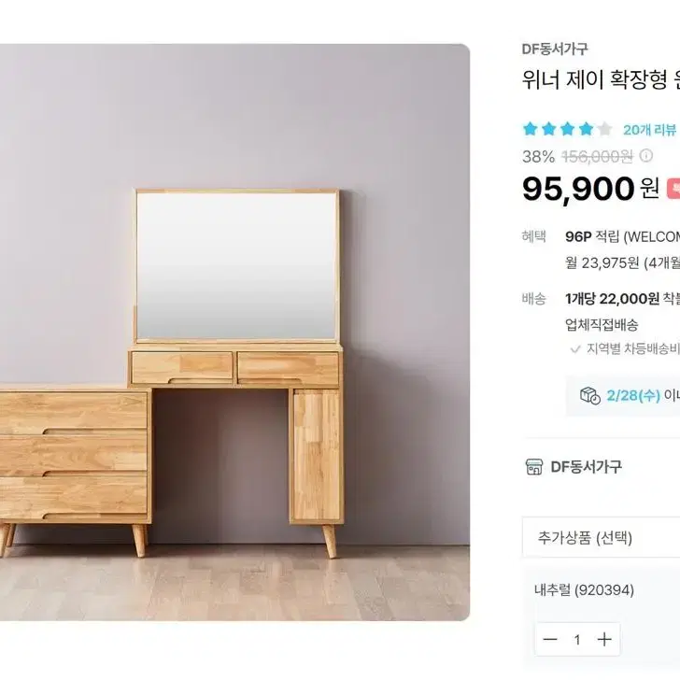Click the store icon beside DF동서가구
This screenshot has width=680, height=680.
(x=534, y=467)
